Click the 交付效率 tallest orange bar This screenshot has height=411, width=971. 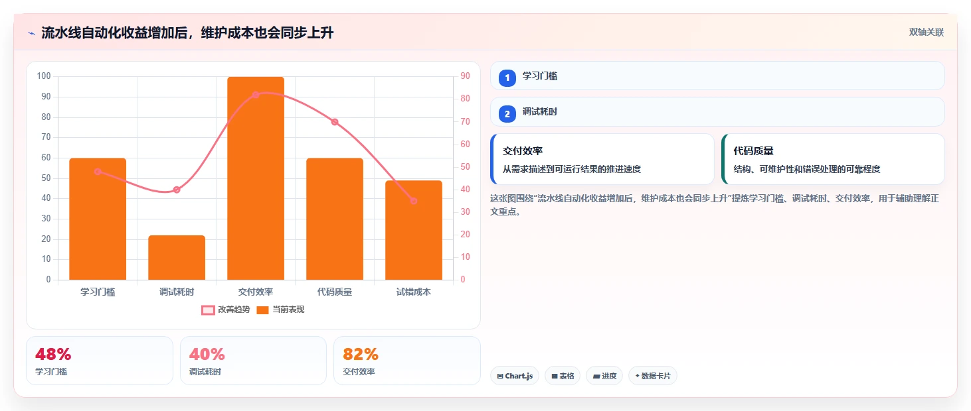click(x=256, y=178)
